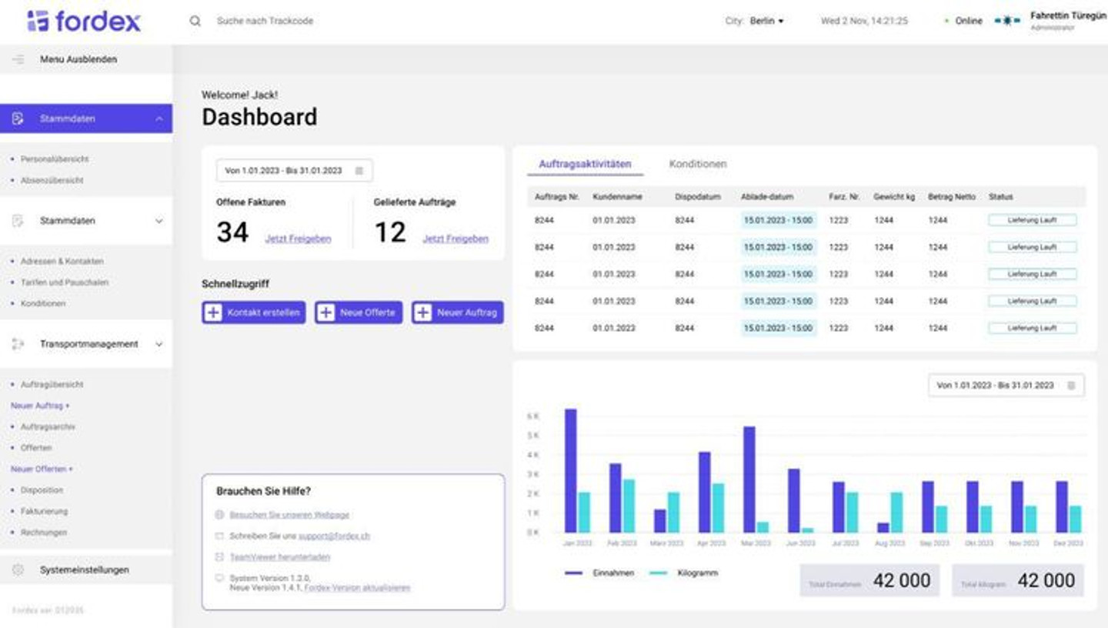Click the Transportmanagement sidebar icon
The image size is (1108, 628).
point(18,344)
